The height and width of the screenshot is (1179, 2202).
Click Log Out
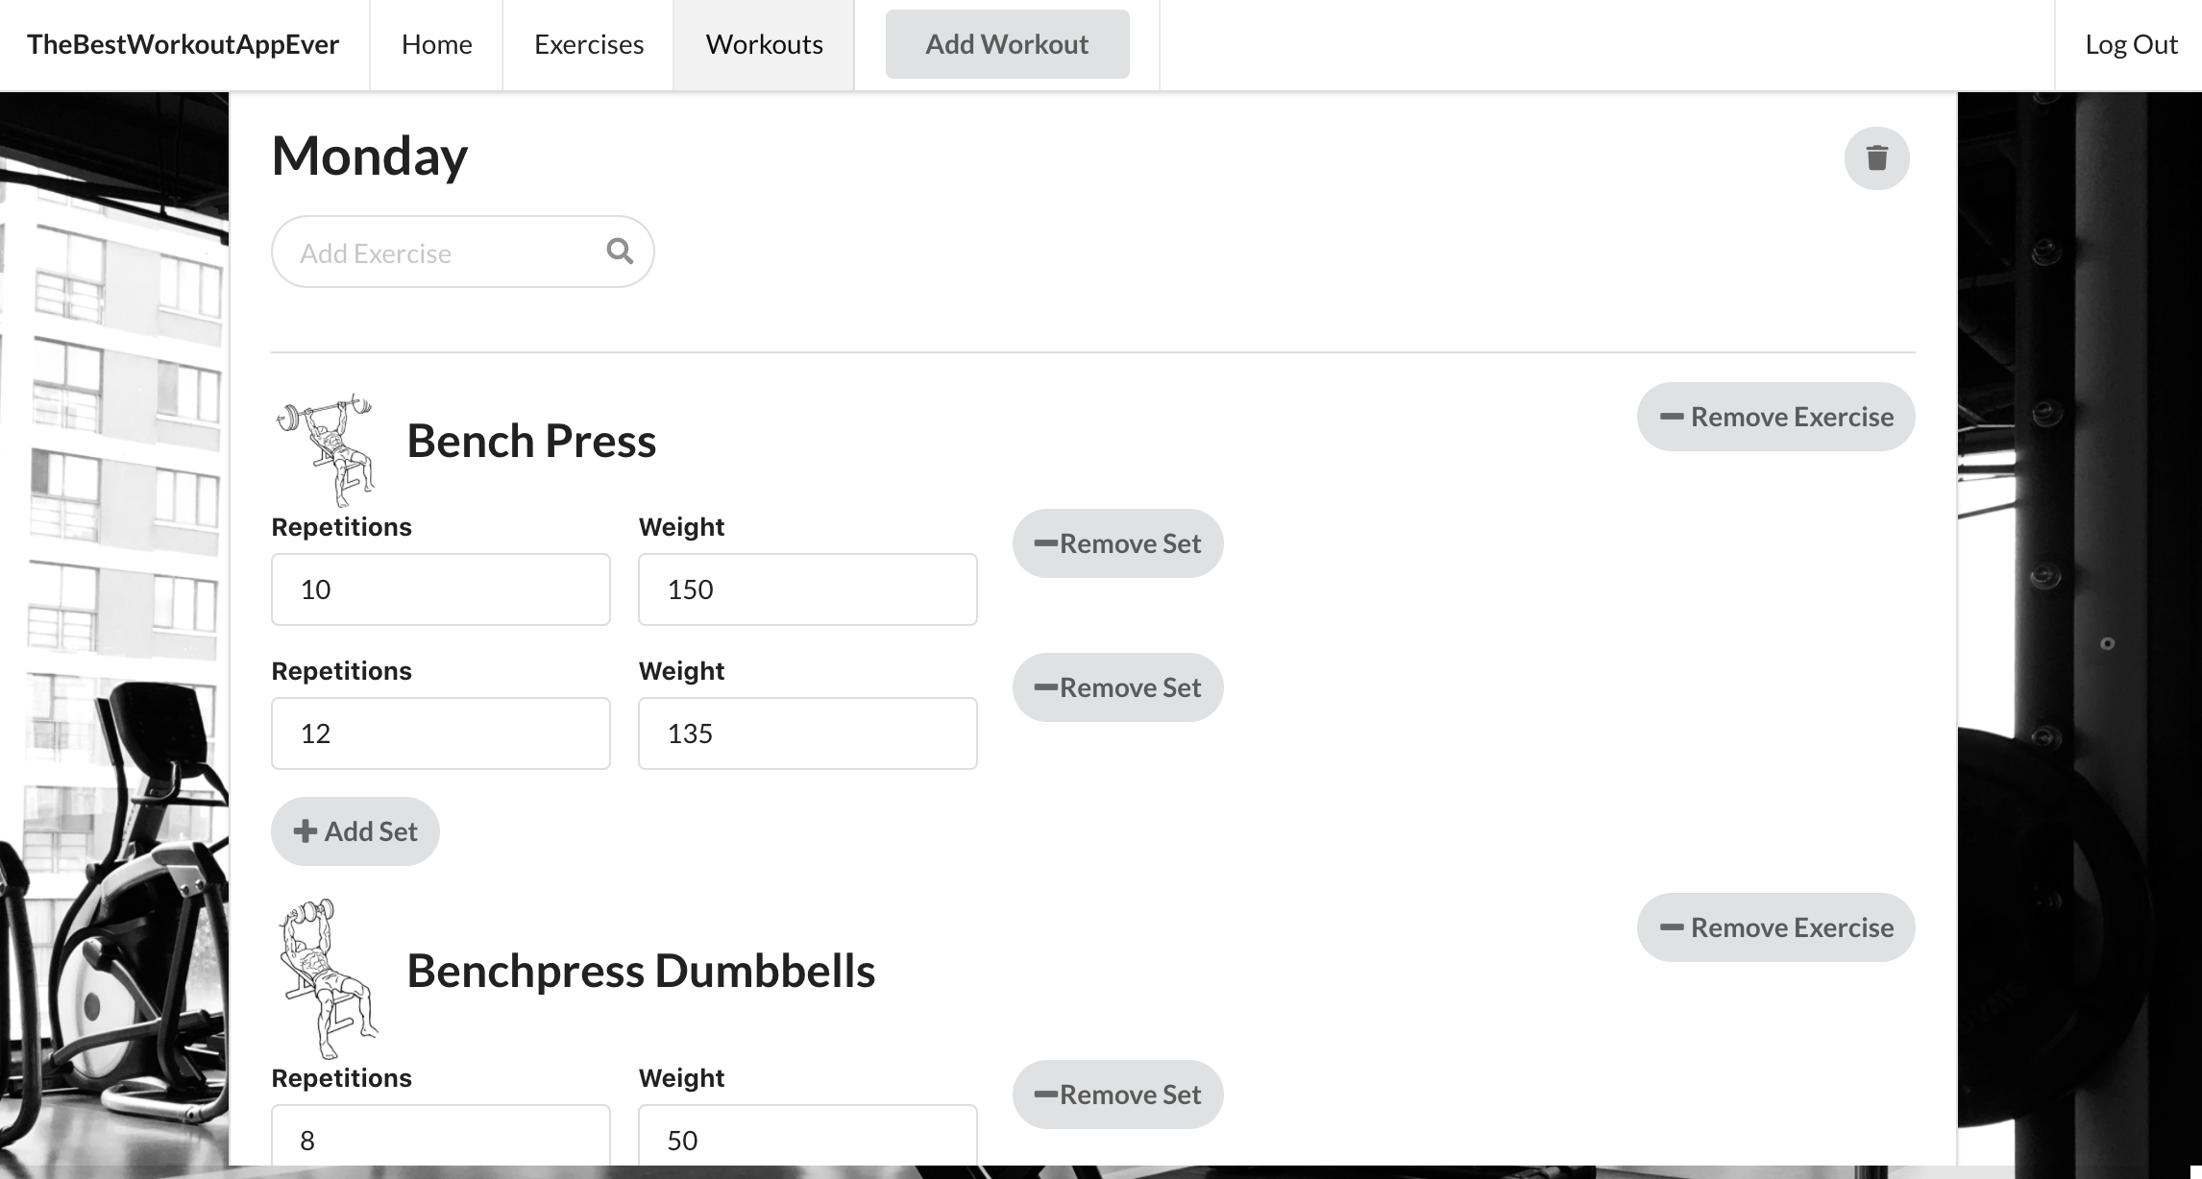(2131, 43)
